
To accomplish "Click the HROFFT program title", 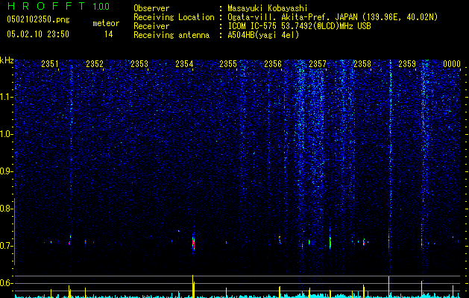I will (45, 6).
